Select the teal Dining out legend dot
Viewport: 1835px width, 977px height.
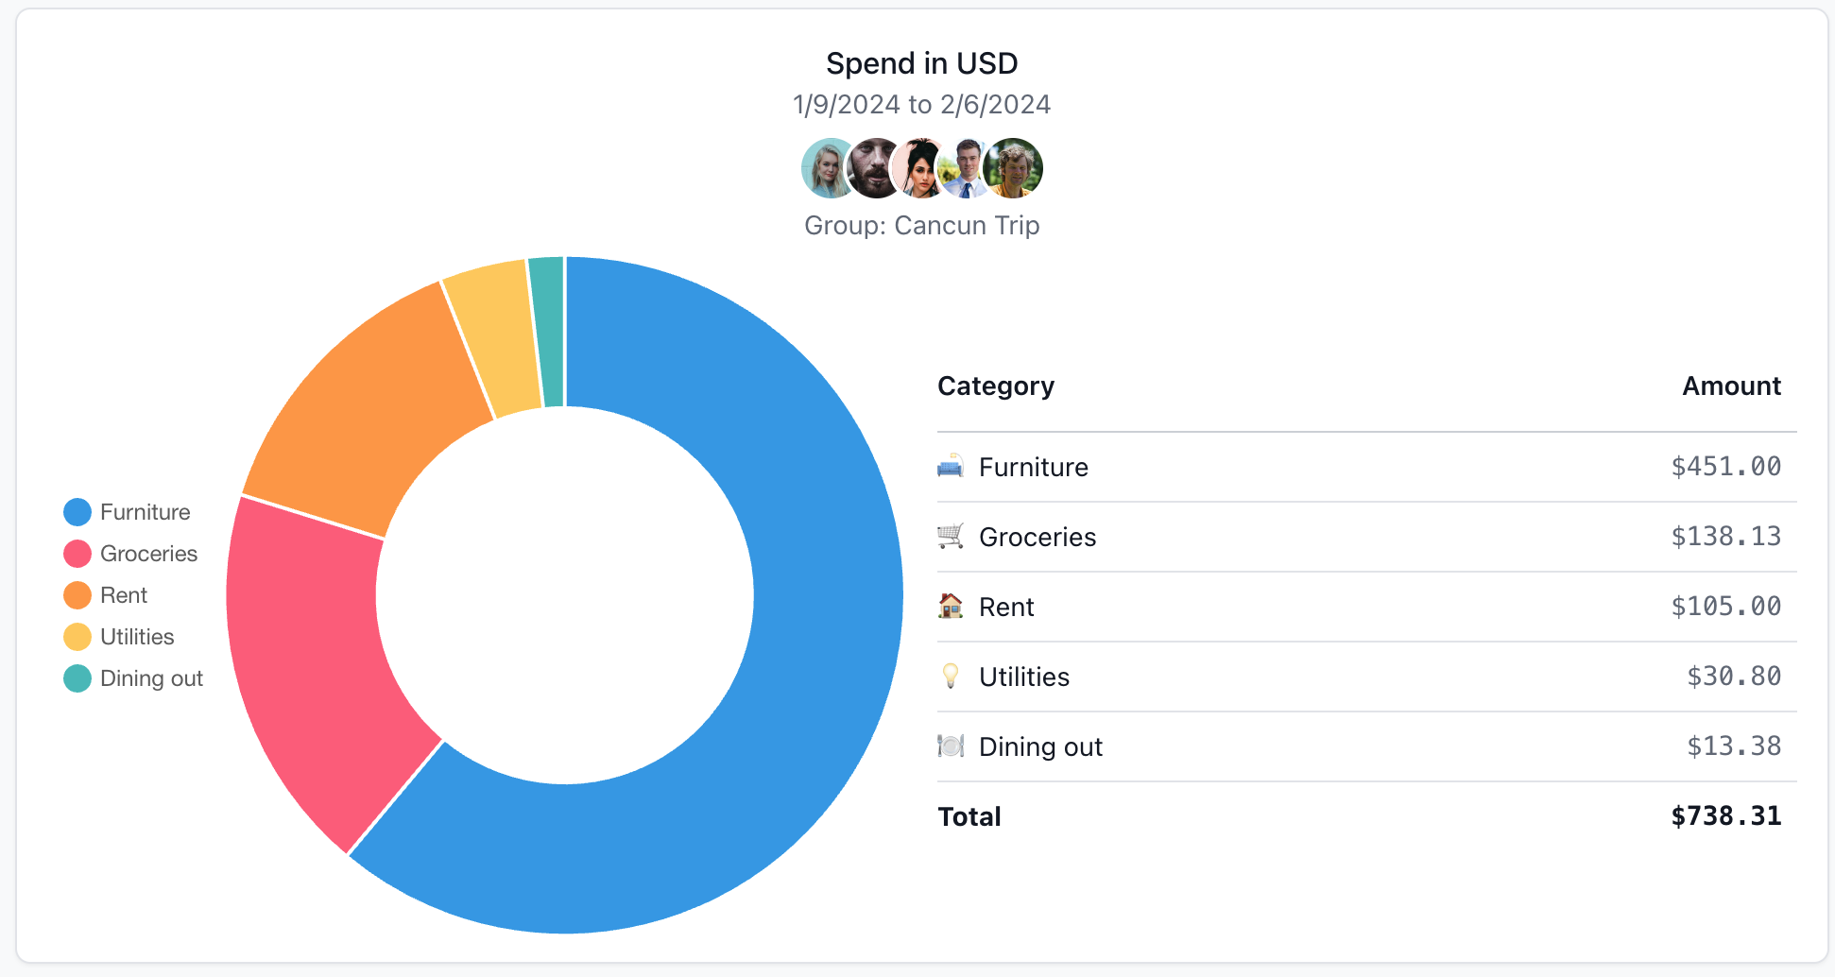pos(77,677)
